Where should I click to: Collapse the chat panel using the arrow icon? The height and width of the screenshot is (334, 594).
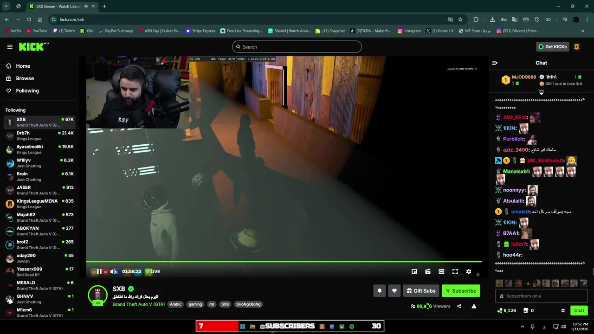coord(495,63)
